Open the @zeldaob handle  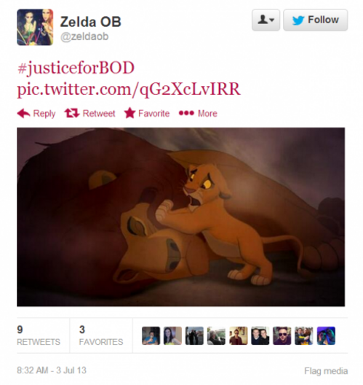84,36
